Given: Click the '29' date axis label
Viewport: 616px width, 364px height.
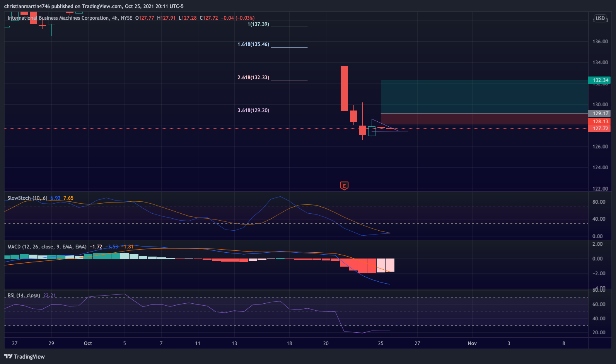Looking at the screenshot, I should 51,343.
